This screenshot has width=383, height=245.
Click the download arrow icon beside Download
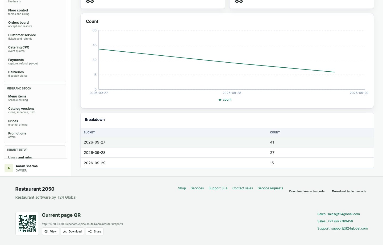65,231
